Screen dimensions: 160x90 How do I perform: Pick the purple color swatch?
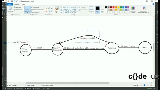pos(128,7)
